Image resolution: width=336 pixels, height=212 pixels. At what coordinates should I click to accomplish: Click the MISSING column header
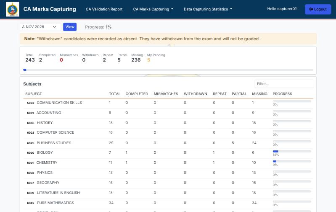pos(259,94)
